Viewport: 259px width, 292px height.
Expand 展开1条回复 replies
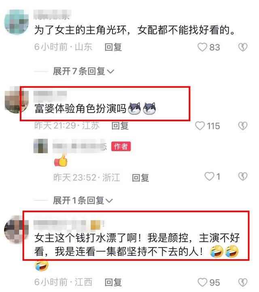point(83,200)
